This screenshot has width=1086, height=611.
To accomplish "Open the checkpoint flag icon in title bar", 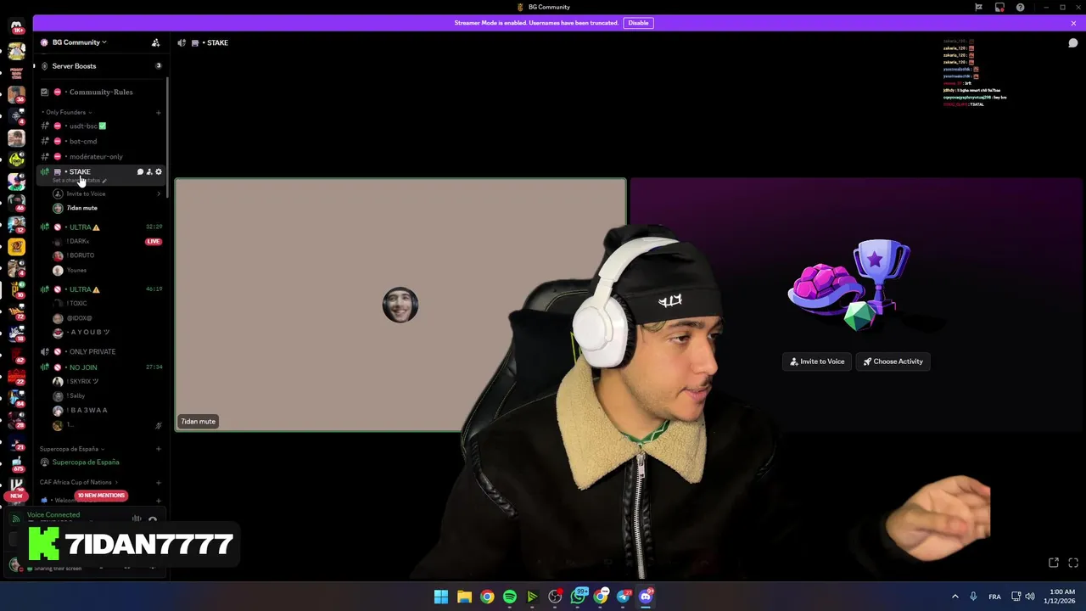I will point(978,7).
